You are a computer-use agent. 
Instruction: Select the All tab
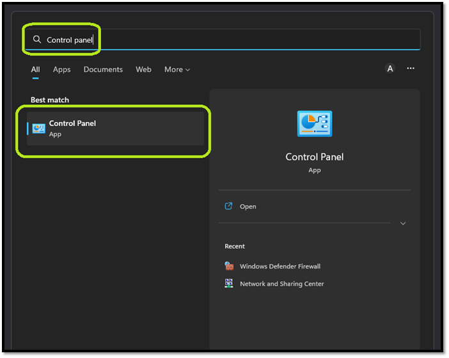[x=36, y=70]
